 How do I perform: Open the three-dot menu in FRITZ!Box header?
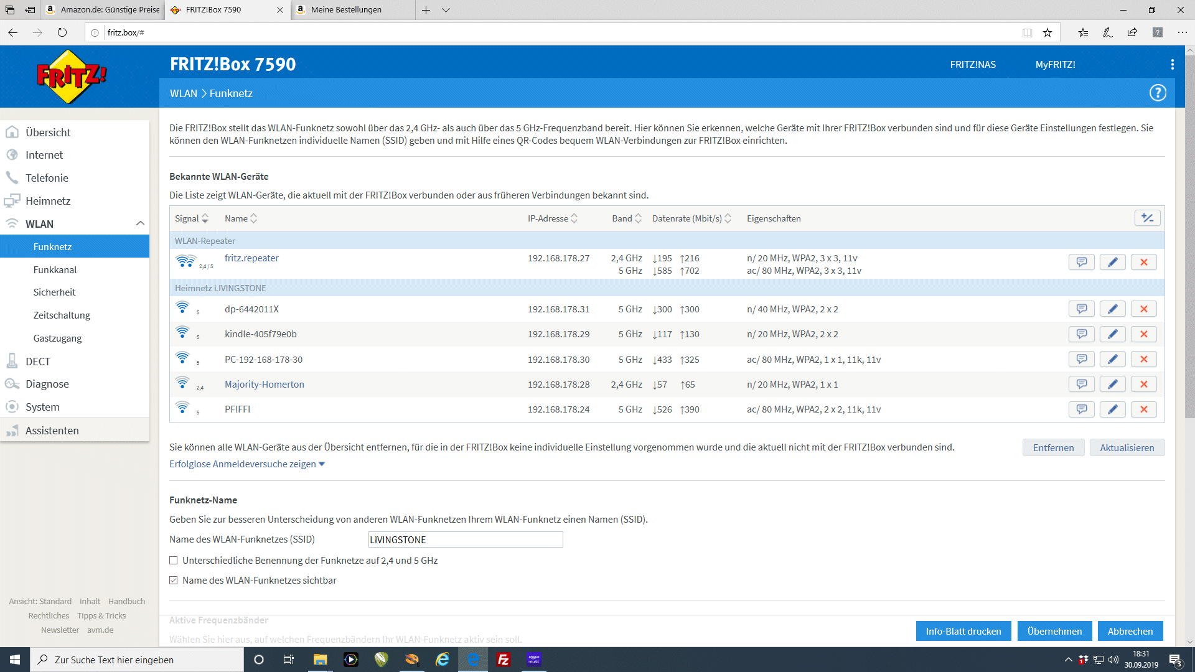(x=1173, y=64)
